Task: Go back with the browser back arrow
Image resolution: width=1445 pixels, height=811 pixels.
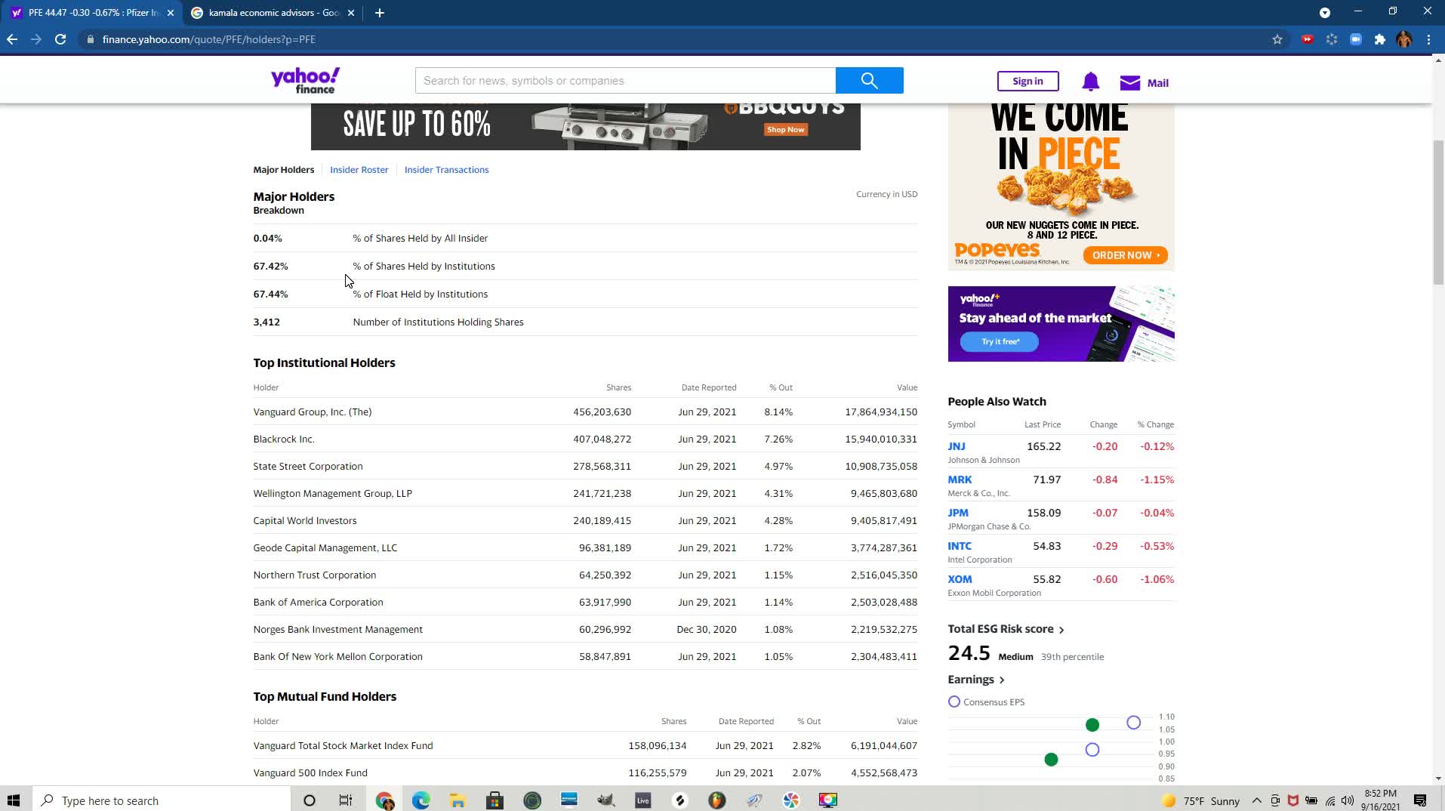Action: coord(12,39)
